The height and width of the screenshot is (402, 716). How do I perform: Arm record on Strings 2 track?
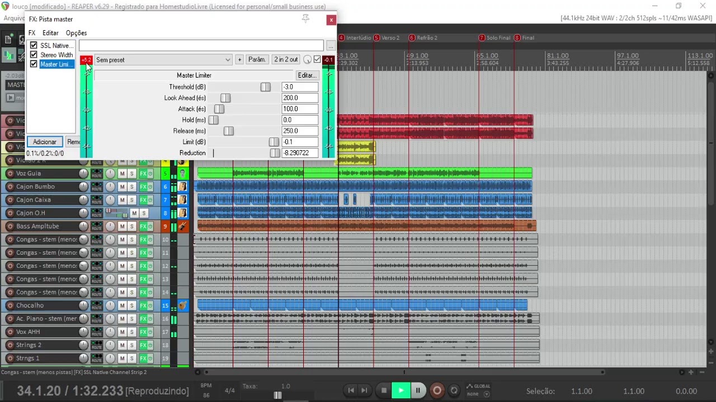point(10,345)
